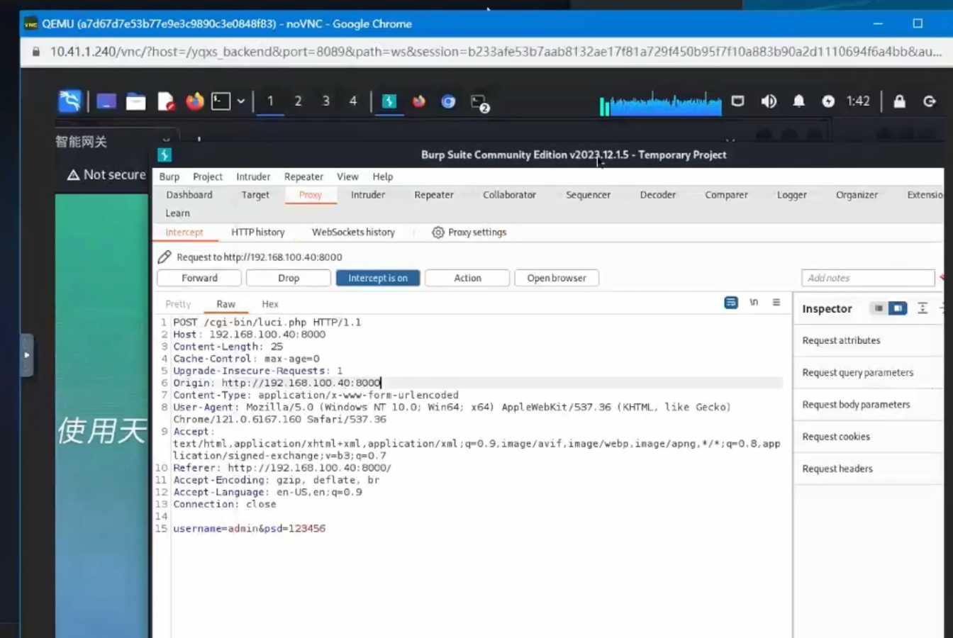
Task: Open the View menu
Action: point(347,177)
